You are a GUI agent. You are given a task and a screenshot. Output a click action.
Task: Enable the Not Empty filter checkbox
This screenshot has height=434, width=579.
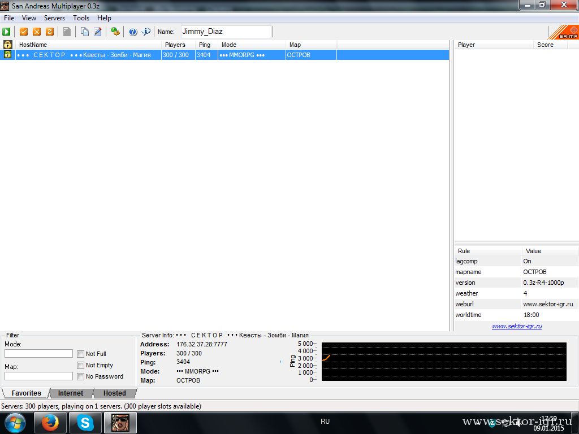[80, 366]
